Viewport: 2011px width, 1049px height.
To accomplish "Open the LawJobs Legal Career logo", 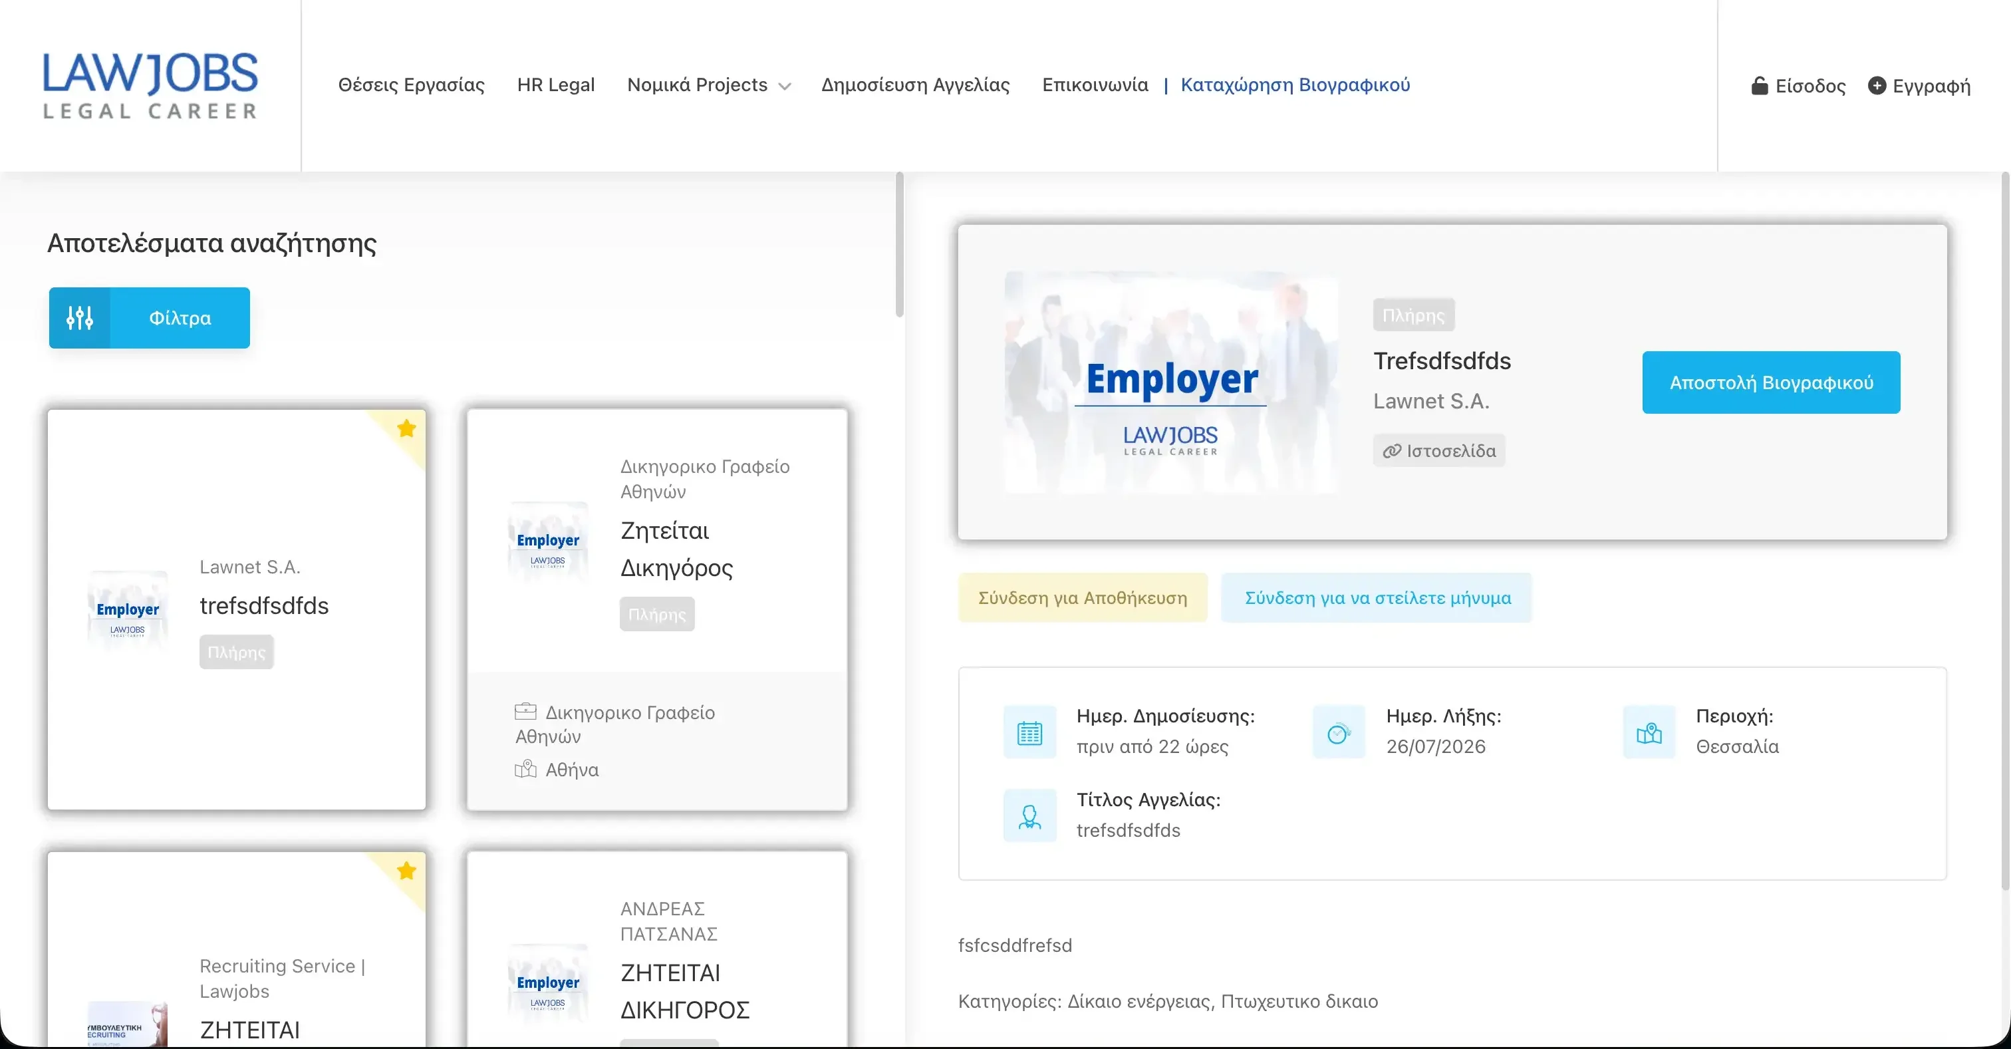I will [150, 86].
